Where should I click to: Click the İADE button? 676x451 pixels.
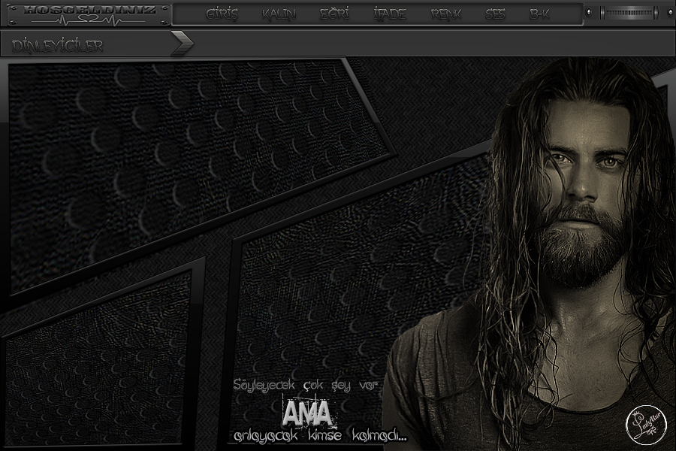point(388,14)
